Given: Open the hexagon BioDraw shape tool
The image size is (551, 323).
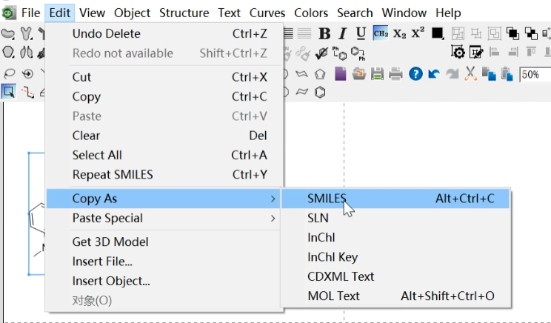Looking at the screenshot, I should point(8,53).
